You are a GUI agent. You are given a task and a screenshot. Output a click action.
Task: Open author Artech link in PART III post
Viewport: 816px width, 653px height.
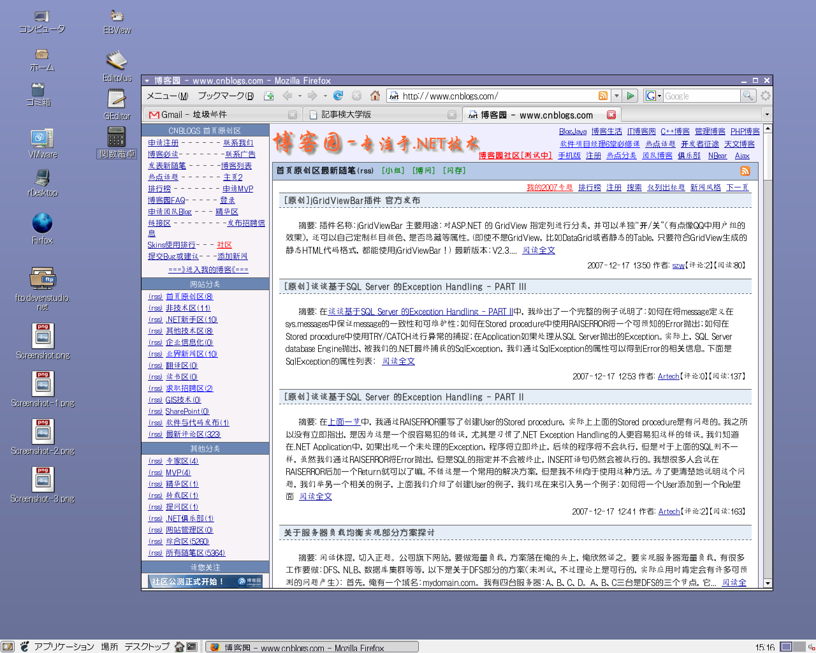coord(668,376)
